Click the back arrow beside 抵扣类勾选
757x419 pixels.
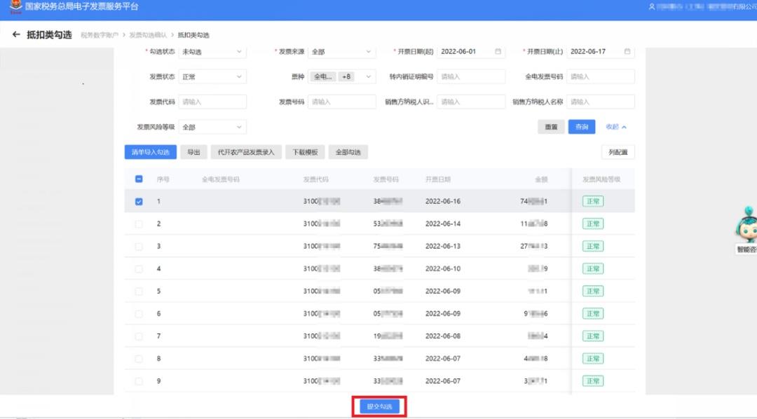coord(16,35)
